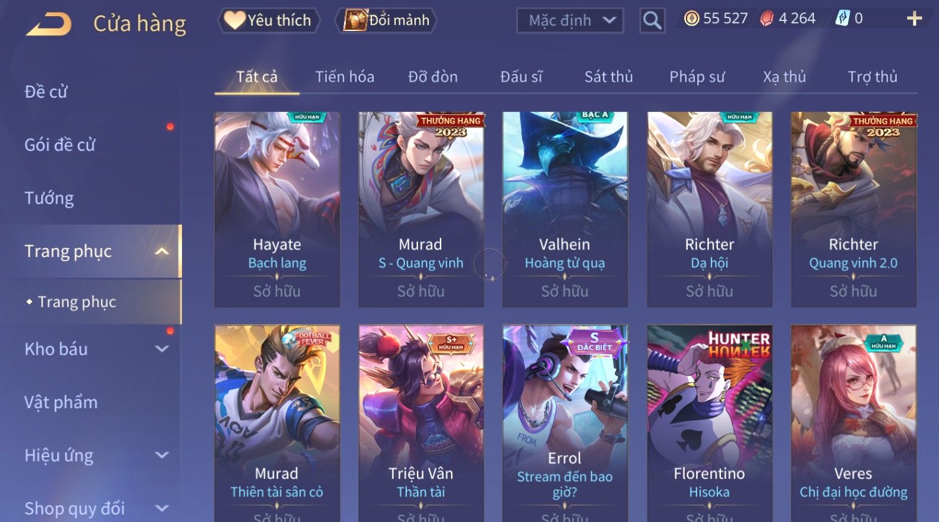939x522 pixels.
Task: Switch to the Tiến hóa tab
Action: [345, 77]
